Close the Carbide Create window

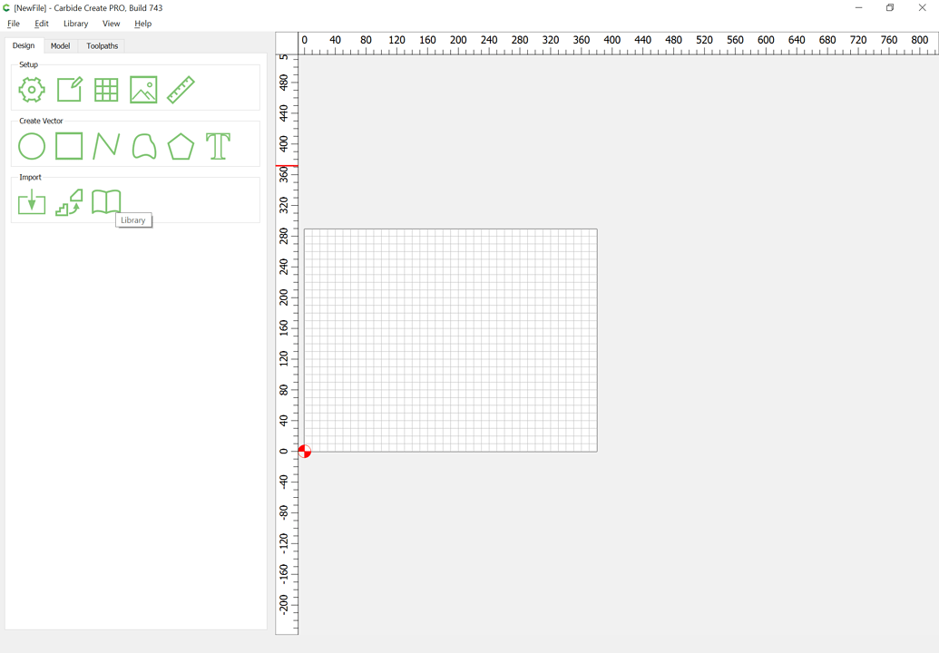923,8
